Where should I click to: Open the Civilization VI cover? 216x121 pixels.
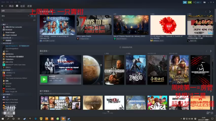93,103
